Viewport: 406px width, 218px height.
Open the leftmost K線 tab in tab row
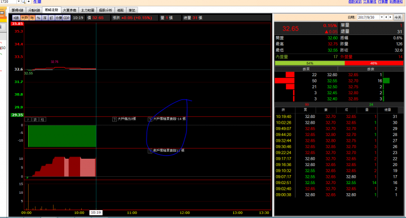pyautogui.click(x=17, y=10)
